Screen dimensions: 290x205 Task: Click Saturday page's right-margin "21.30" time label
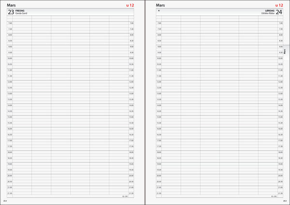pyautogui.click(x=280, y=193)
